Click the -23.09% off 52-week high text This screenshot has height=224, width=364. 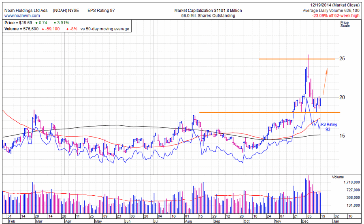coord(336,16)
